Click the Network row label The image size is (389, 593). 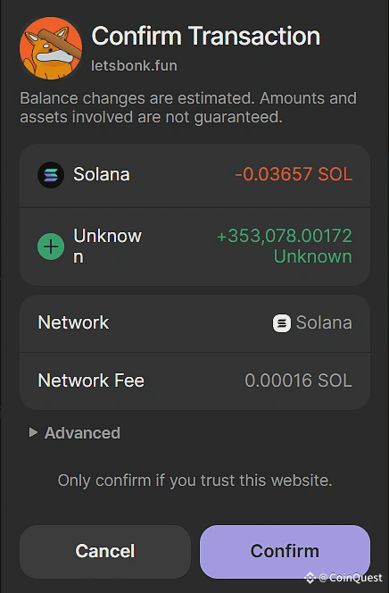pyautogui.click(x=73, y=322)
